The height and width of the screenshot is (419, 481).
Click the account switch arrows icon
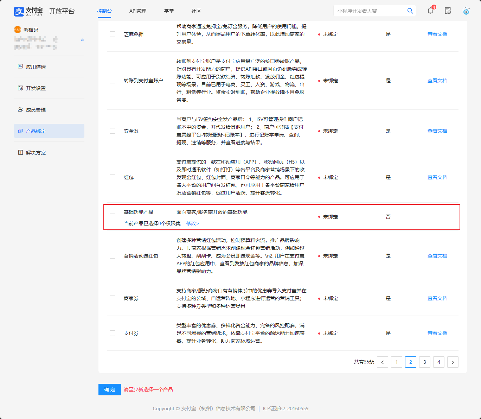[x=82, y=40]
